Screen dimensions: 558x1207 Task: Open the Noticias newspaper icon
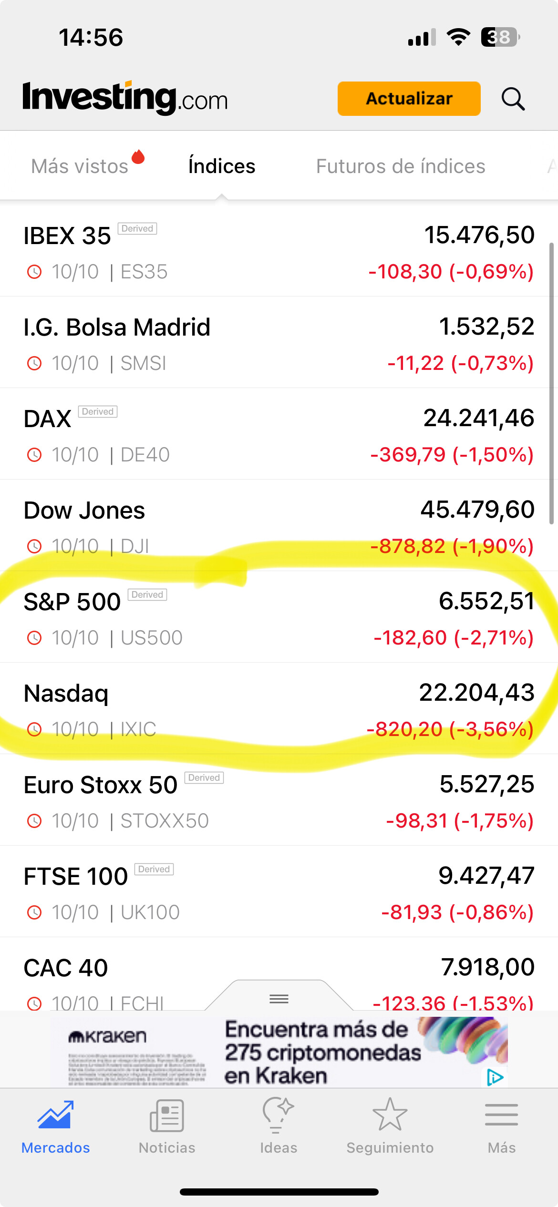click(x=167, y=1115)
